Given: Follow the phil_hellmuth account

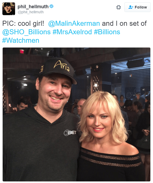Looking at the screenshot, I should (137, 7).
